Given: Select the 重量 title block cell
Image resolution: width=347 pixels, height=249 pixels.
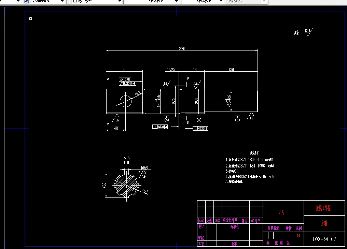Looking at the screenshot, I should tap(289, 228).
